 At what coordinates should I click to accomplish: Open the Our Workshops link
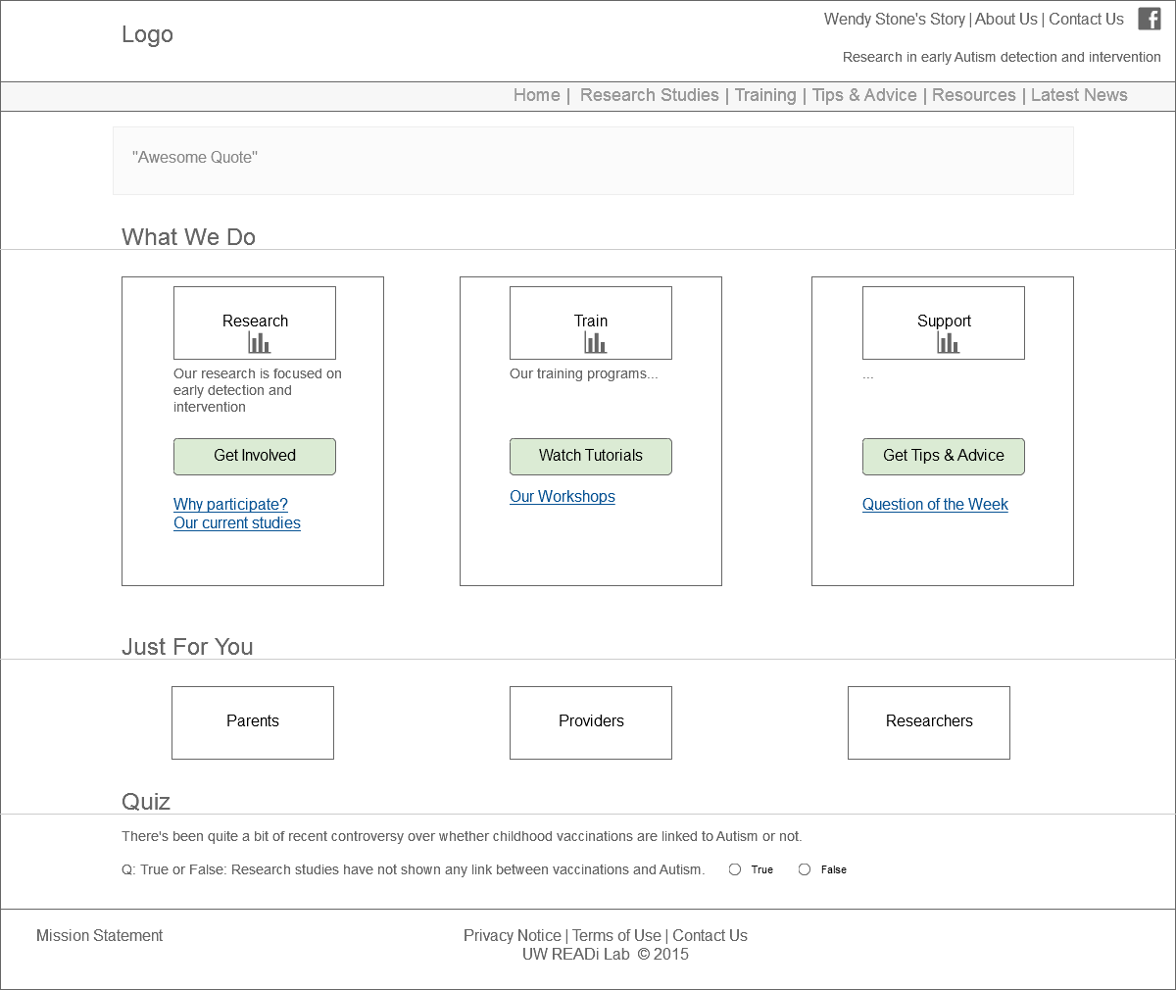[563, 497]
